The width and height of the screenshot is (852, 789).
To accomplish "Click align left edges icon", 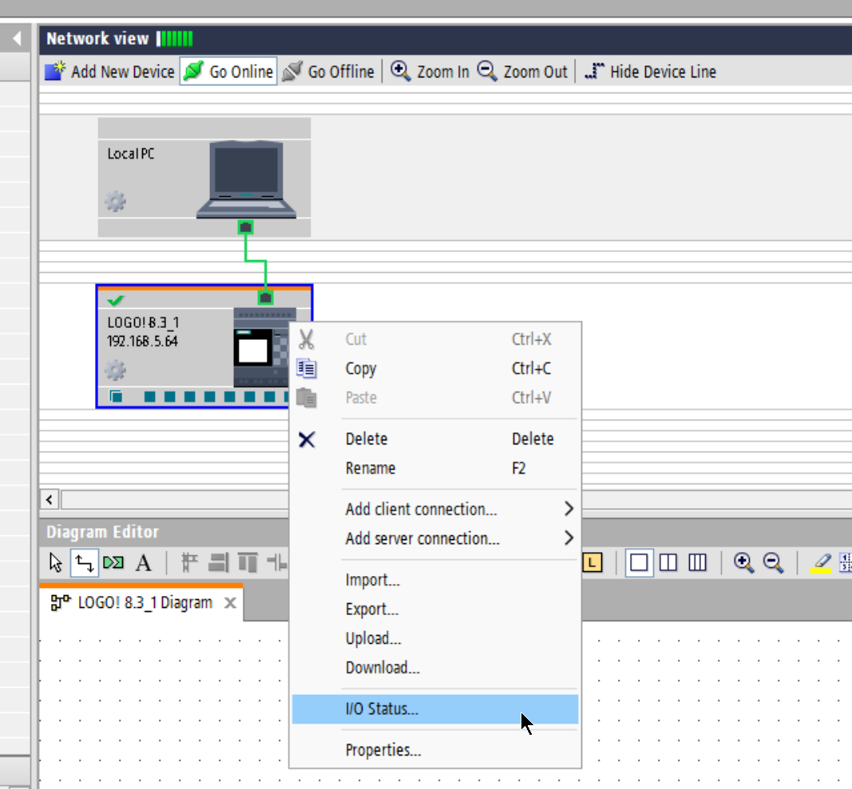I will (188, 562).
